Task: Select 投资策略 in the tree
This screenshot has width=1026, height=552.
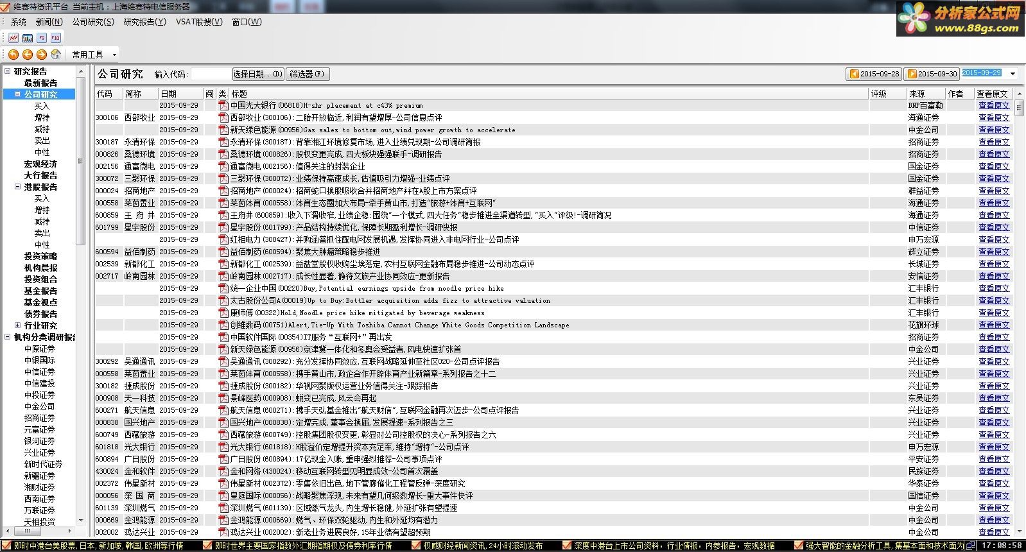Action: (x=40, y=256)
